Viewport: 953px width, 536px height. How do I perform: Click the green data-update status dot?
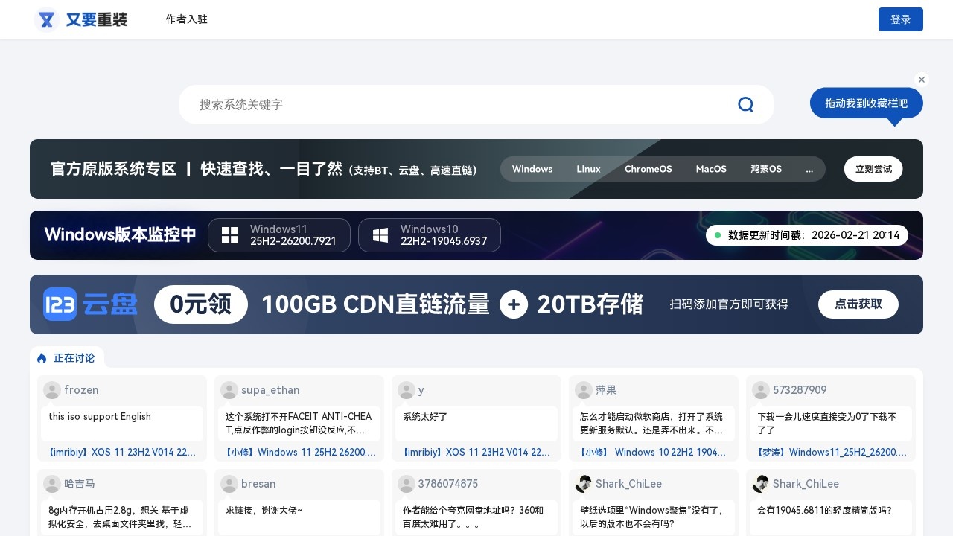click(x=717, y=235)
